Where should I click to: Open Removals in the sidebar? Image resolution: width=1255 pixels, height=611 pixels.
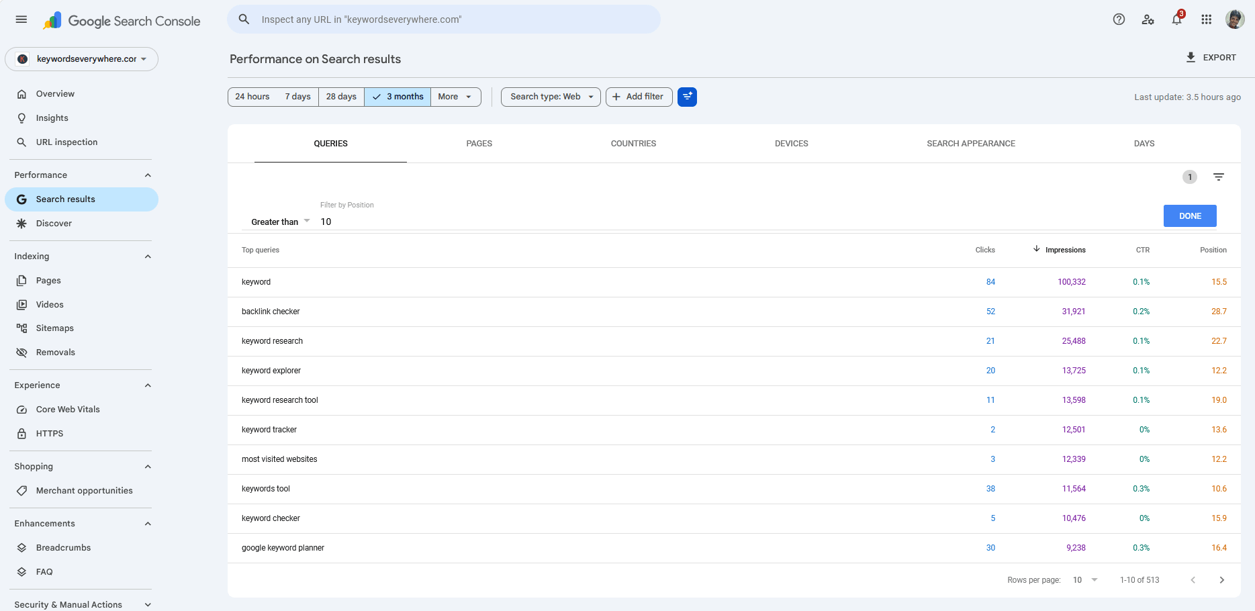point(81,352)
